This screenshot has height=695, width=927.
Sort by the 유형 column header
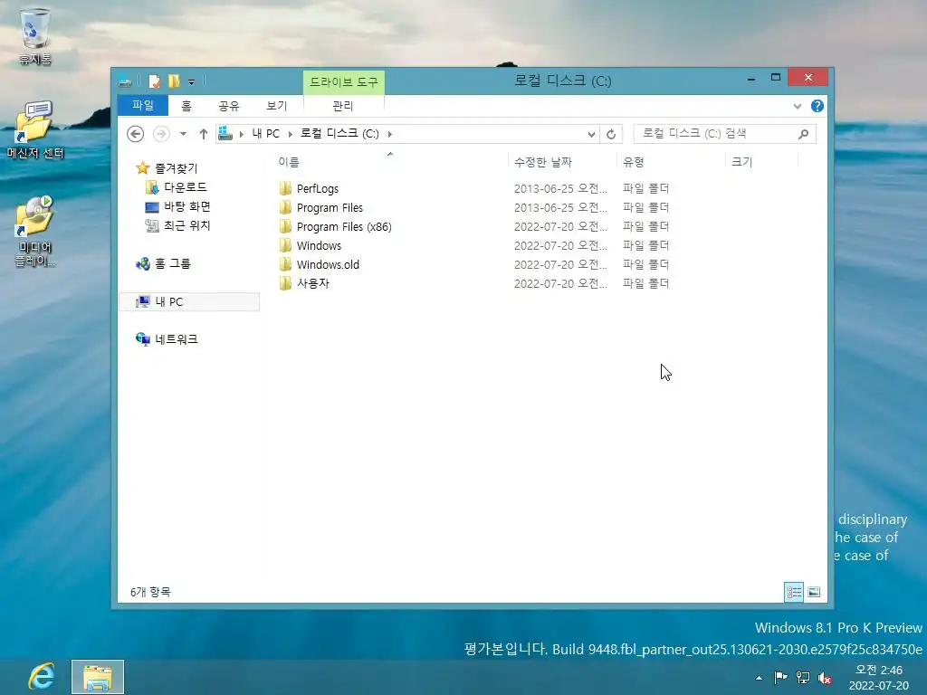tap(671, 161)
